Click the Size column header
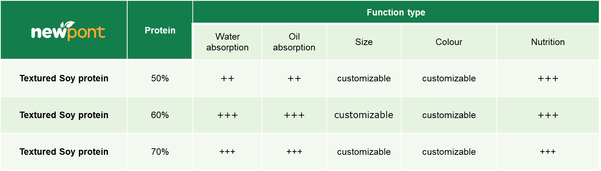601x171 pixels. (364, 42)
